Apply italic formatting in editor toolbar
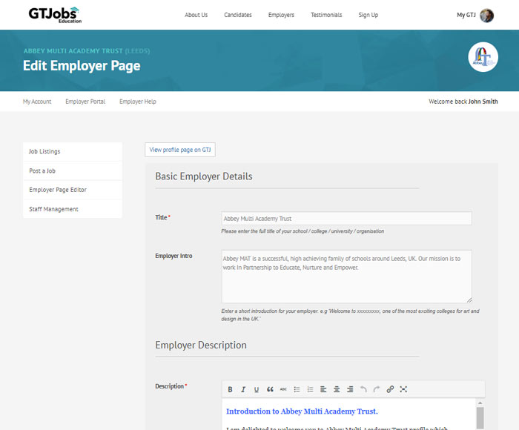The height and width of the screenshot is (430, 519). point(243,389)
